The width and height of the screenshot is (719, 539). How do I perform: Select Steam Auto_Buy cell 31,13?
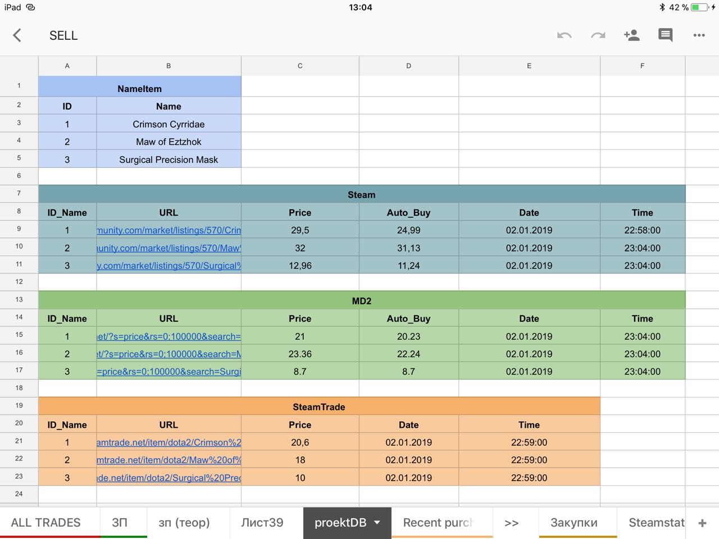(409, 248)
